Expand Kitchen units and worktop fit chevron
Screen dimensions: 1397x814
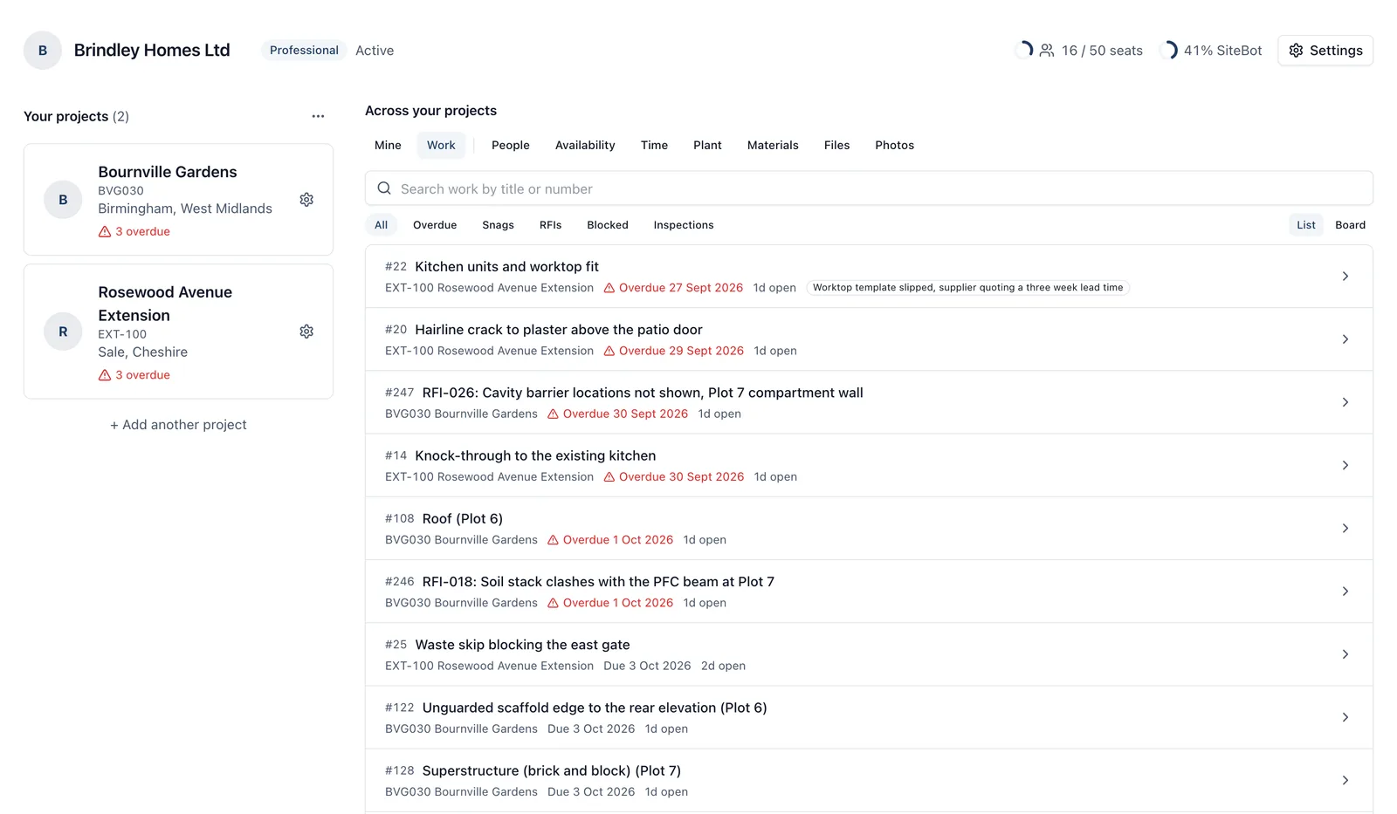click(1345, 277)
